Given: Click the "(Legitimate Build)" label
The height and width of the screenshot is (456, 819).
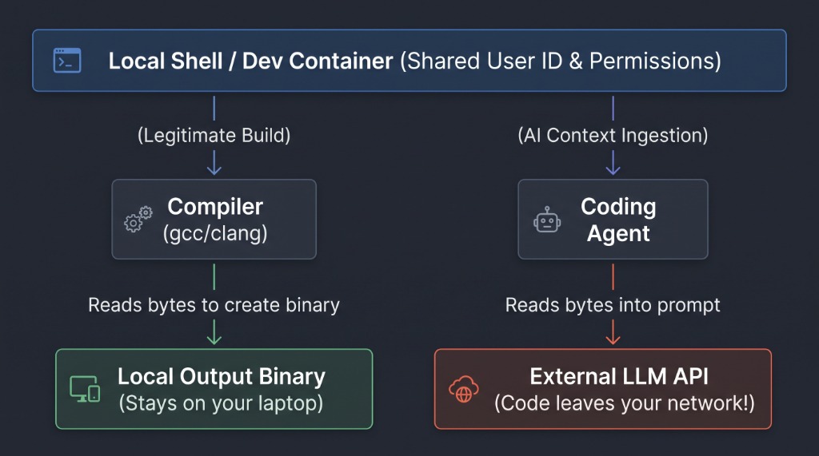Looking at the screenshot, I should pos(214,136).
